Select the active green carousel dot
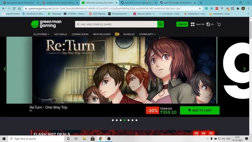This screenshot has height=142, width=252. 124,120
